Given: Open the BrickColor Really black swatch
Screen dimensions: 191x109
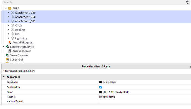Looking at the screenshot, I should click(100, 82).
